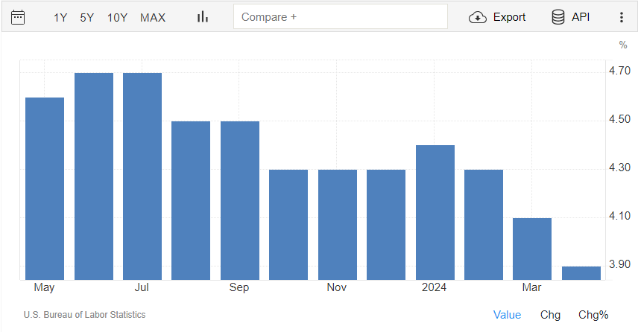Click the June bar next to May

94,176
